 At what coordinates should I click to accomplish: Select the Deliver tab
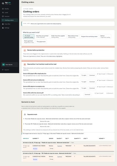click(x=105, y=37)
